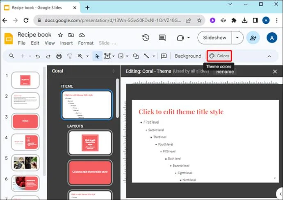The image size is (283, 200).
Task: Click the Insert image icon
Action: click(x=121, y=56)
